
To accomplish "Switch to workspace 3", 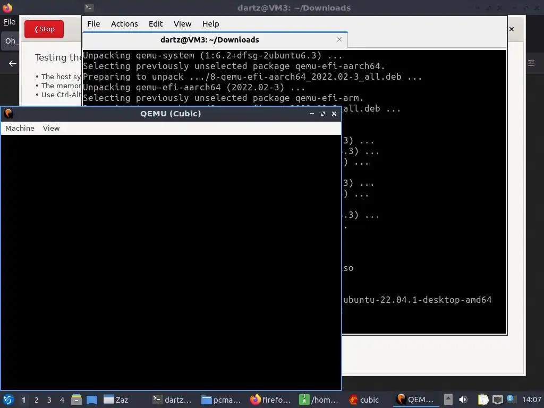I will (x=49, y=400).
